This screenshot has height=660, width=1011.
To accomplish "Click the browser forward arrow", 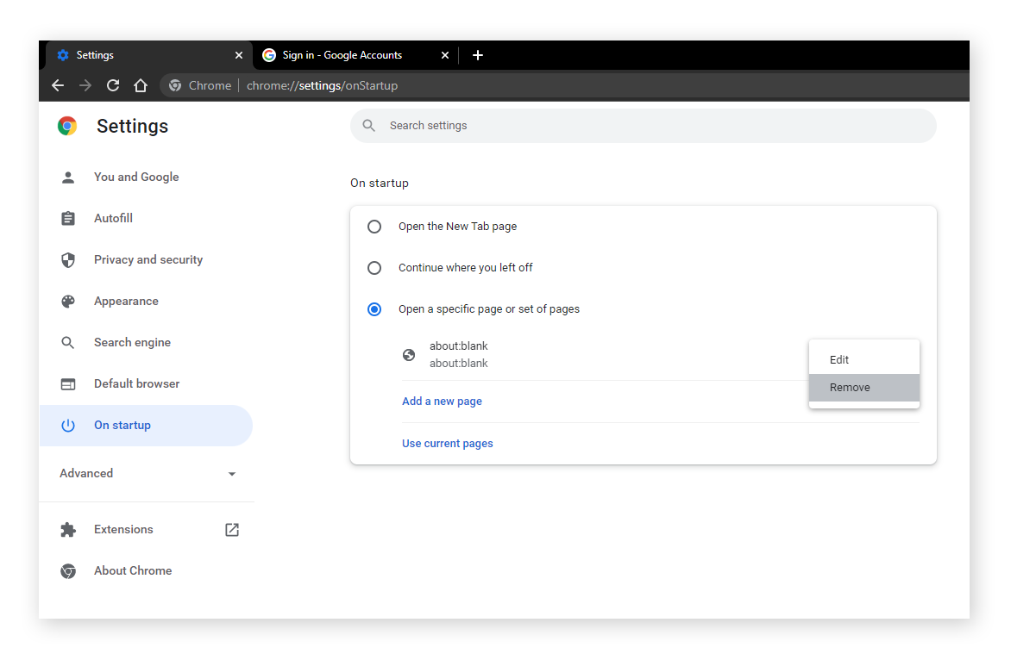I will pyautogui.click(x=85, y=85).
